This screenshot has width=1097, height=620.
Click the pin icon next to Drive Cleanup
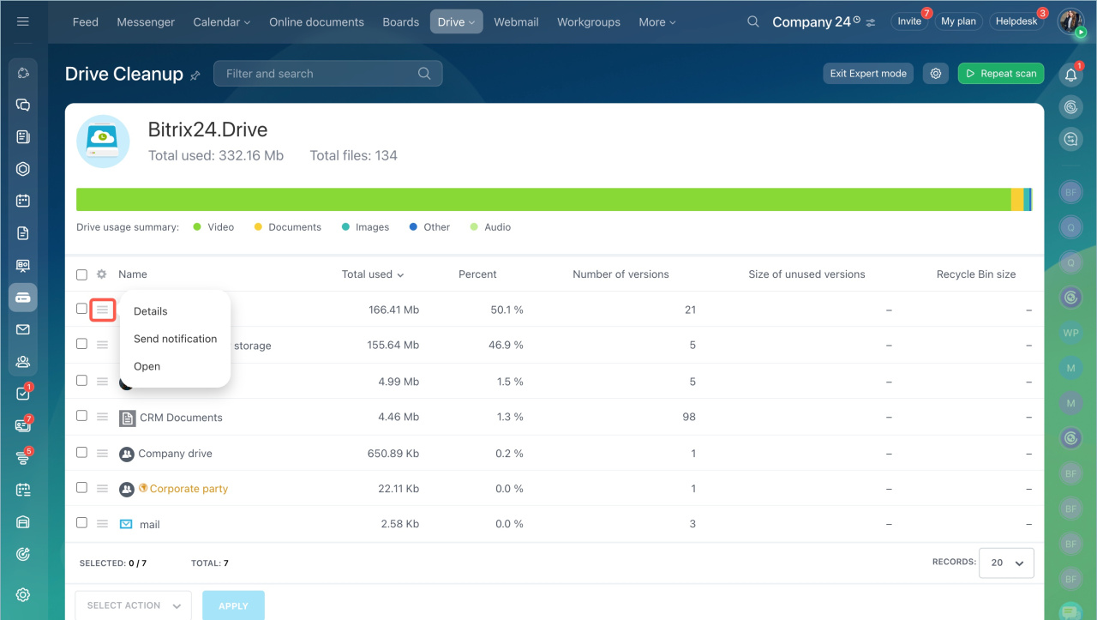tap(195, 75)
